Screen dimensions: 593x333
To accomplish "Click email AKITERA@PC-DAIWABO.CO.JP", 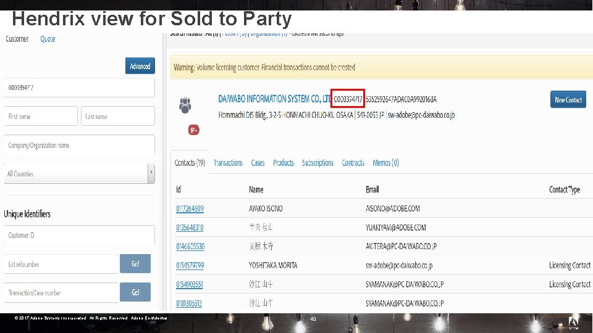I will pyautogui.click(x=401, y=246).
